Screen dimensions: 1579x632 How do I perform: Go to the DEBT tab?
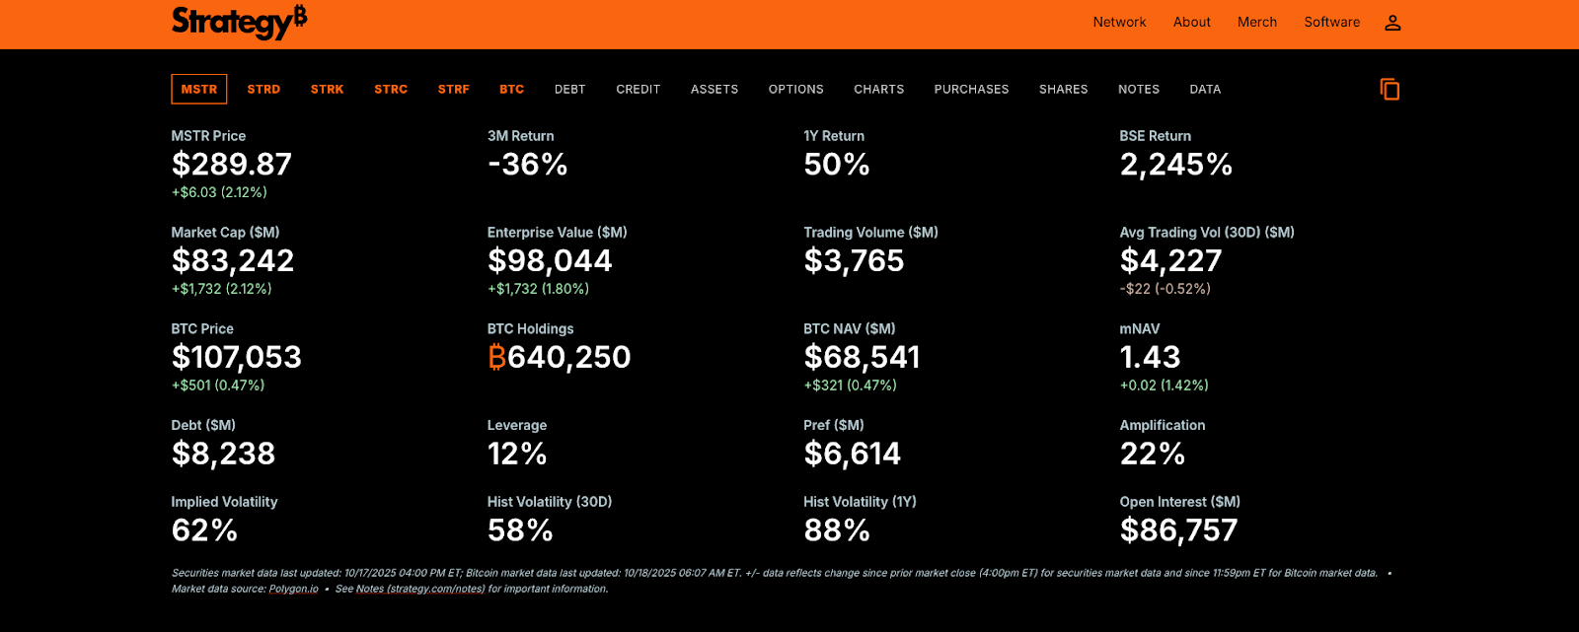(x=570, y=90)
